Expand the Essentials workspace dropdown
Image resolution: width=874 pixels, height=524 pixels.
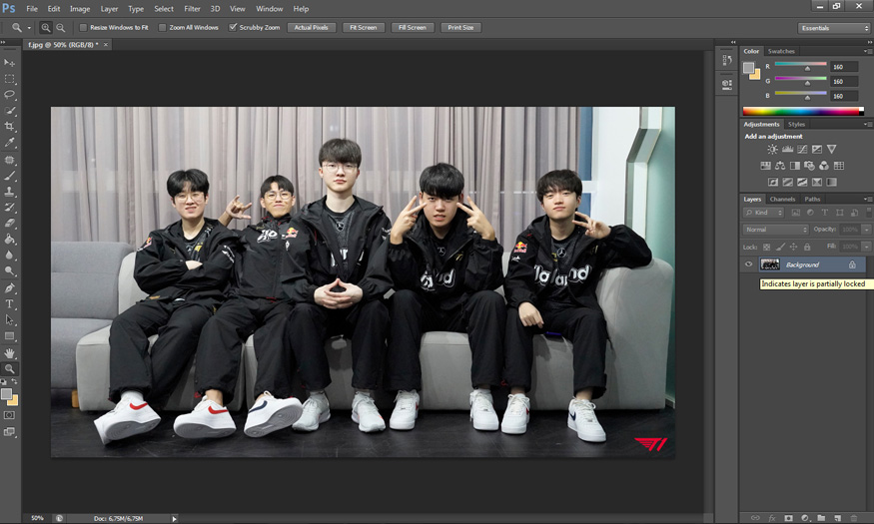[833, 28]
